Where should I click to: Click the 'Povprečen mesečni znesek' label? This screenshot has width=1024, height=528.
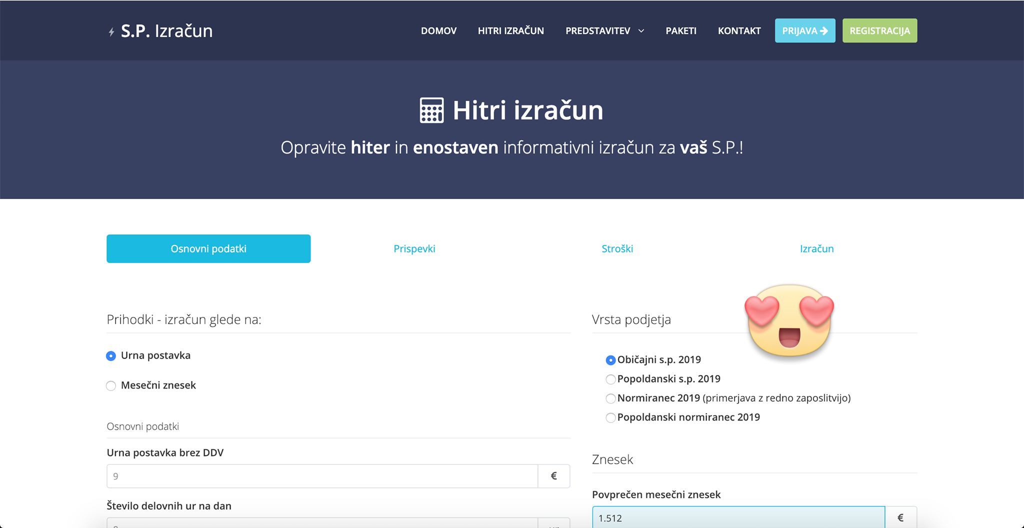(x=656, y=494)
